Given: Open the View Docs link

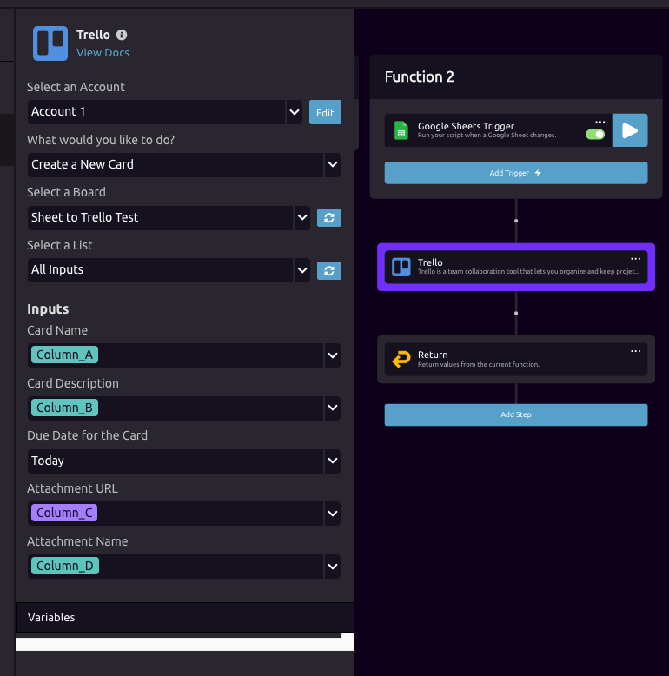Looking at the screenshot, I should [103, 53].
